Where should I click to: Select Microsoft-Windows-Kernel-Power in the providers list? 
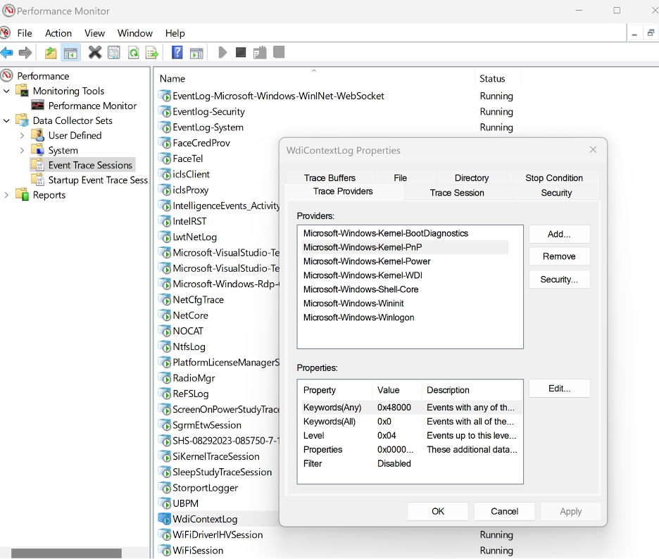pyautogui.click(x=367, y=261)
